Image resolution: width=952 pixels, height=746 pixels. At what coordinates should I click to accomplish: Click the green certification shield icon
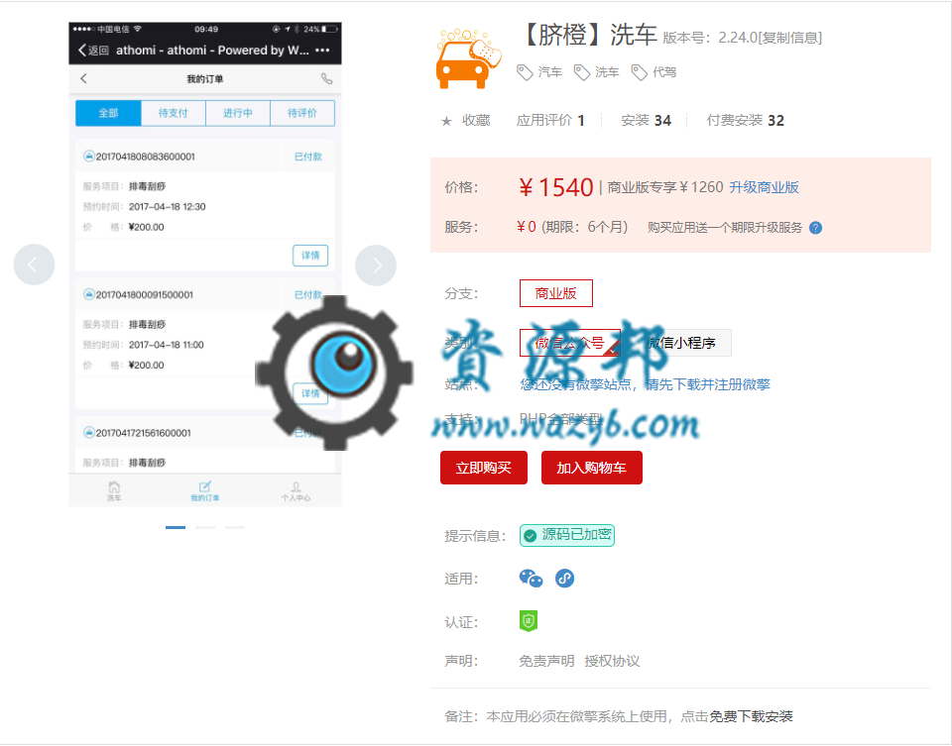(x=529, y=621)
